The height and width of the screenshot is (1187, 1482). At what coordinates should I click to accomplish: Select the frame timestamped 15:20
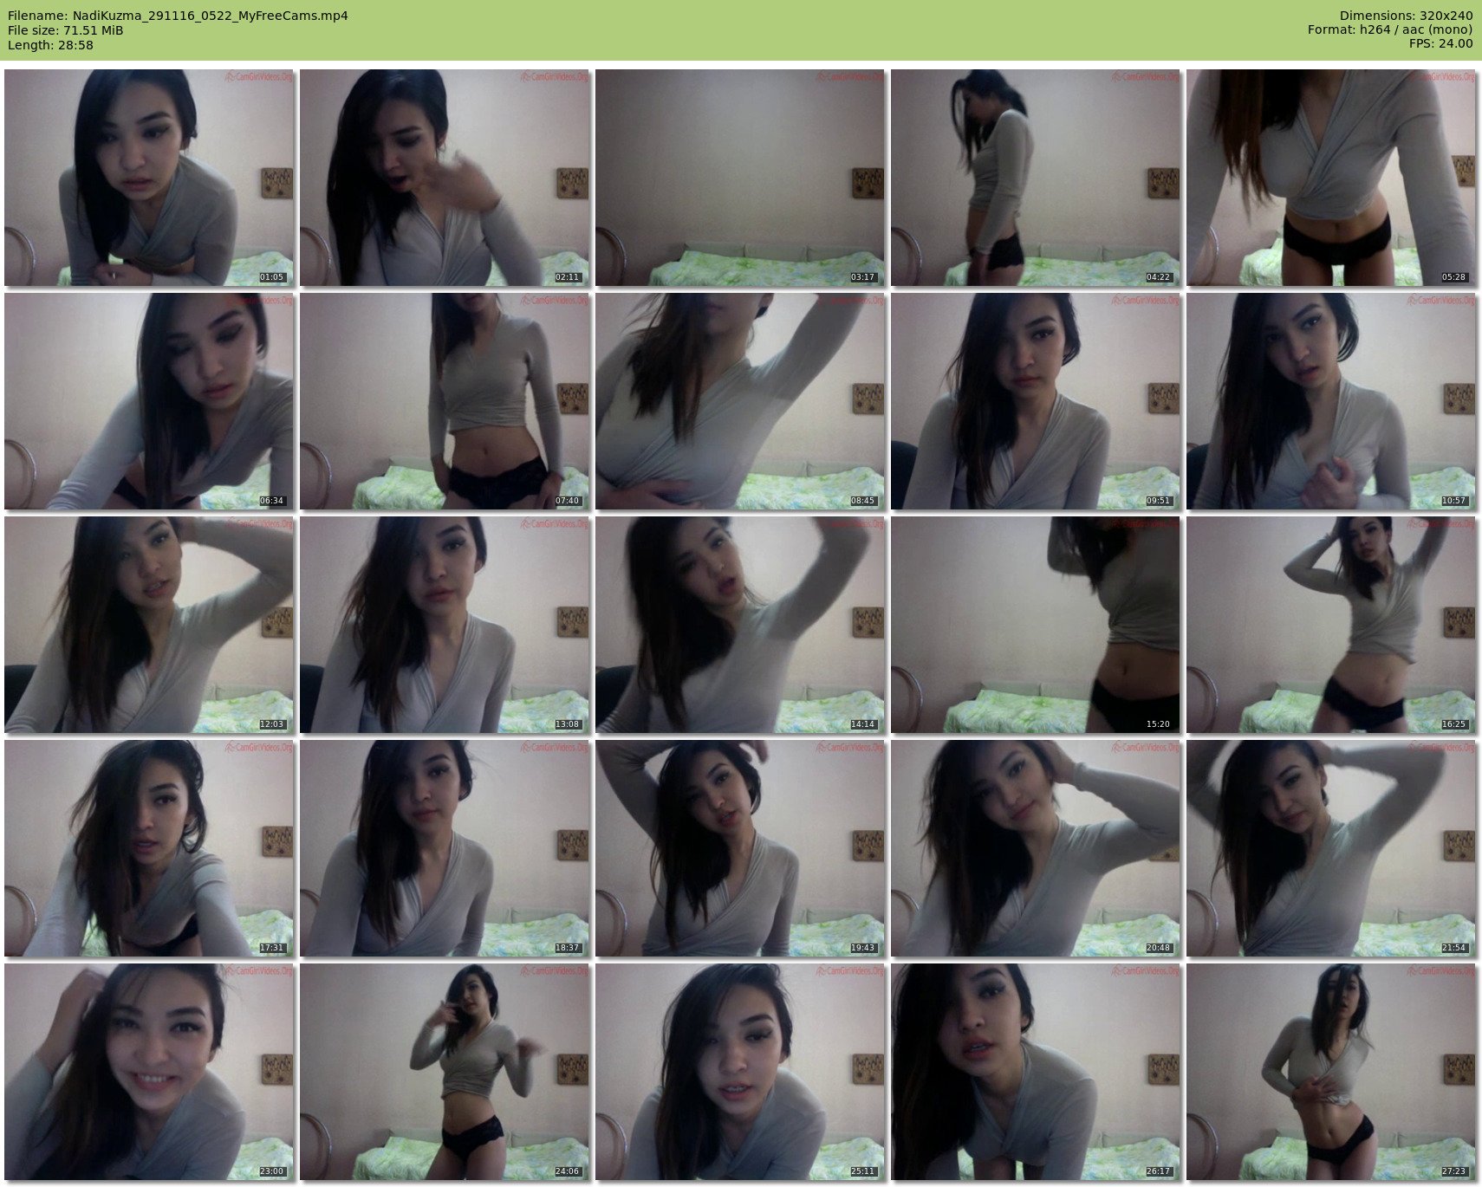1036,625
